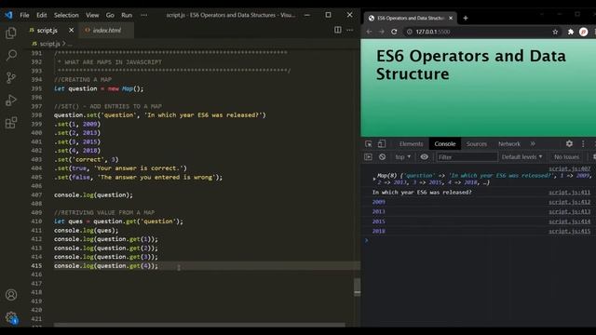The height and width of the screenshot is (335, 596).
Task: Switch to the Elements DevTools tab
Action: tap(411, 144)
